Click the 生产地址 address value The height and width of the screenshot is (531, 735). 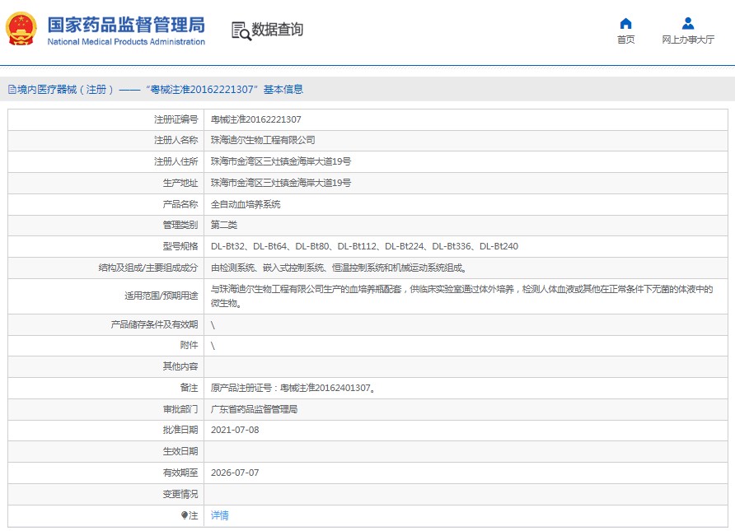point(281,183)
